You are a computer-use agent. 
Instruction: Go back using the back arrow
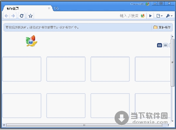click(x=6, y=16)
